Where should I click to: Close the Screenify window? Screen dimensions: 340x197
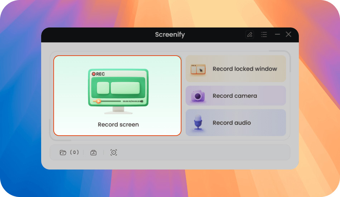pyautogui.click(x=288, y=34)
